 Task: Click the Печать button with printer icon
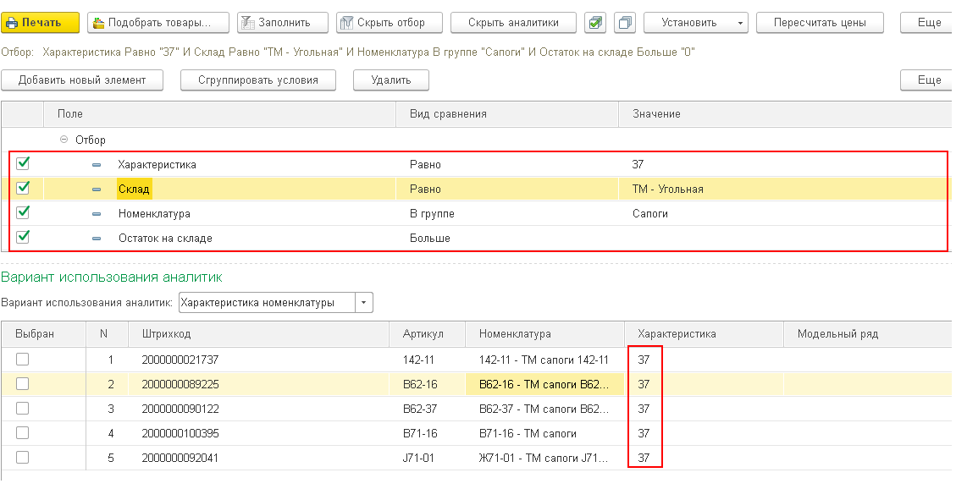click(x=41, y=23)
